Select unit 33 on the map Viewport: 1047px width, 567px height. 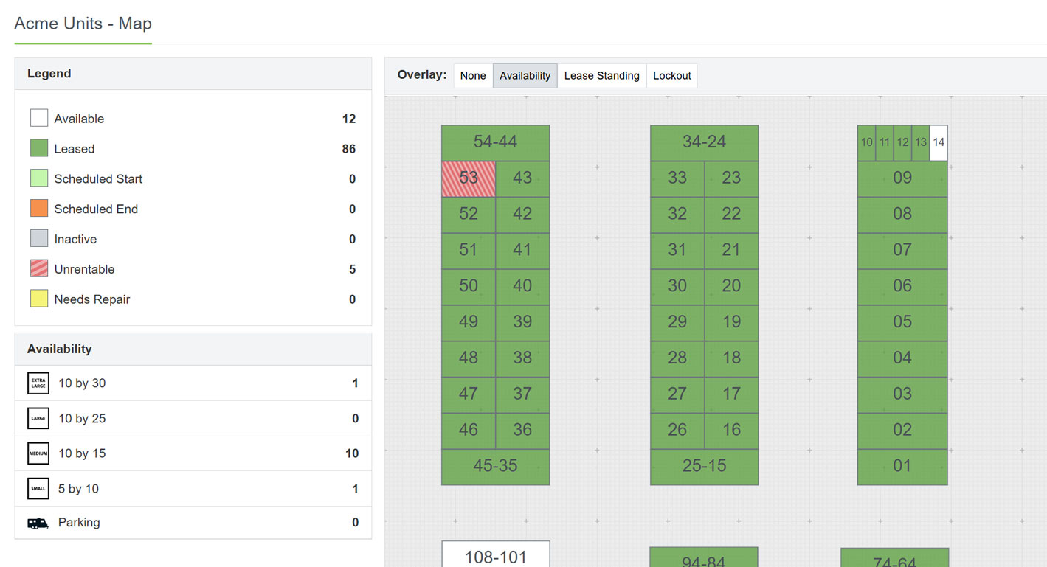click(677, 178)
